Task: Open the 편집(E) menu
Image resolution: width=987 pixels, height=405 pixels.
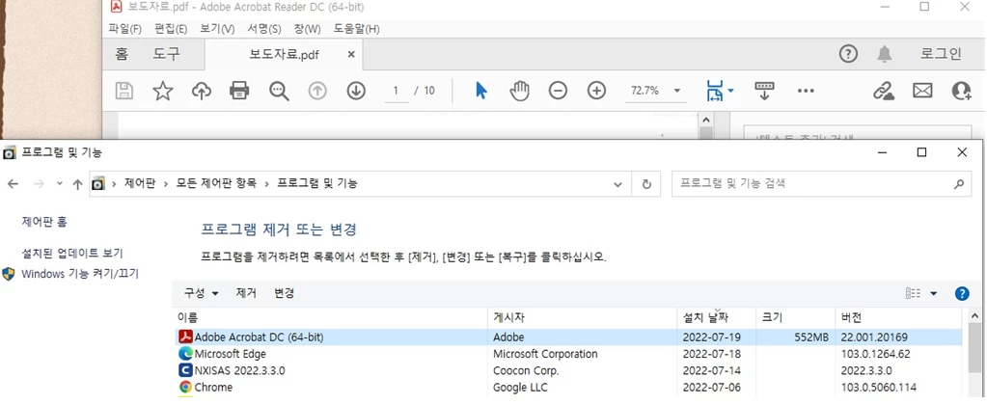Action: [x=171, y=29]
